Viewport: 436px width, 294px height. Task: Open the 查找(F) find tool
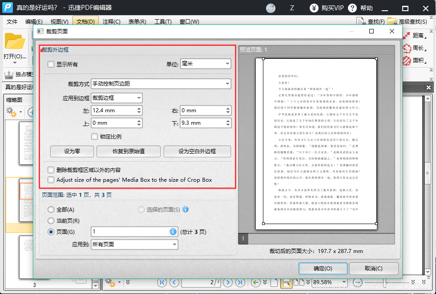click(x=376, y=20)
